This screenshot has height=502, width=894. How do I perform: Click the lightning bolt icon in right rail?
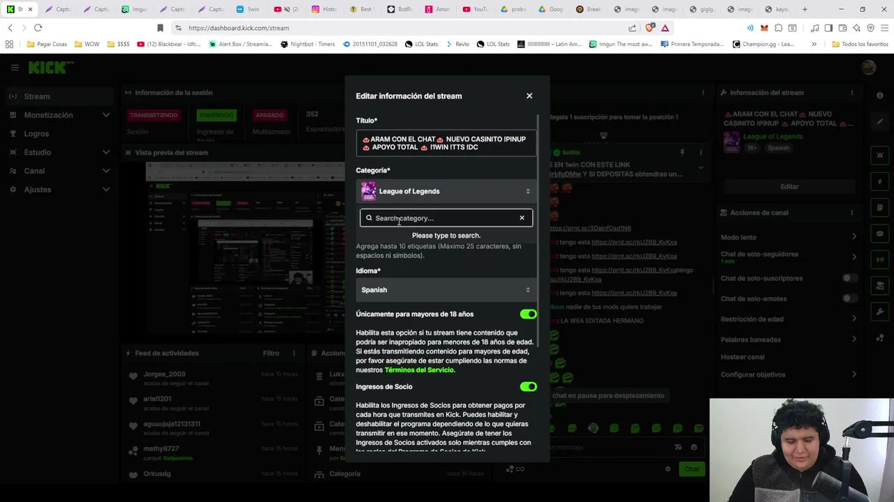pyautogui.click(x=880, y=182)
